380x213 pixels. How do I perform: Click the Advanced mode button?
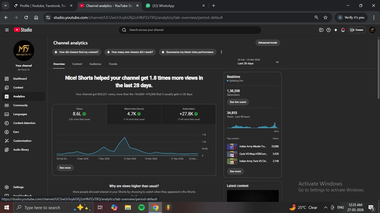click(x=267, y=43)
